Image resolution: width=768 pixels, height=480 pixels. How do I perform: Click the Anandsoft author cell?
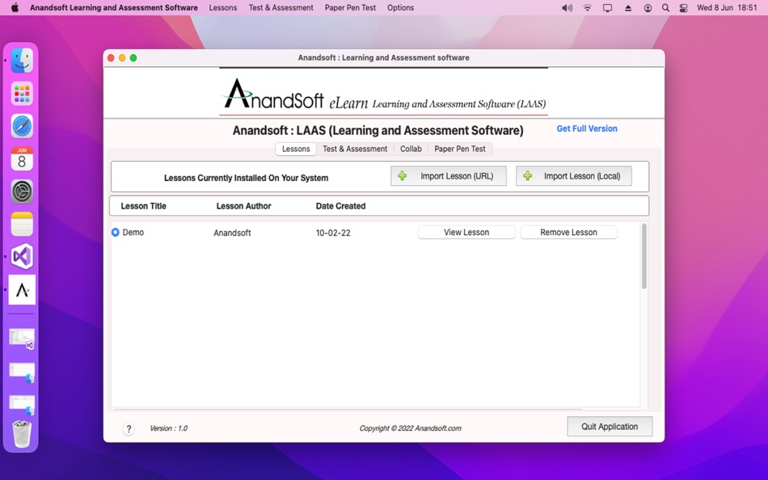(232, 233)
